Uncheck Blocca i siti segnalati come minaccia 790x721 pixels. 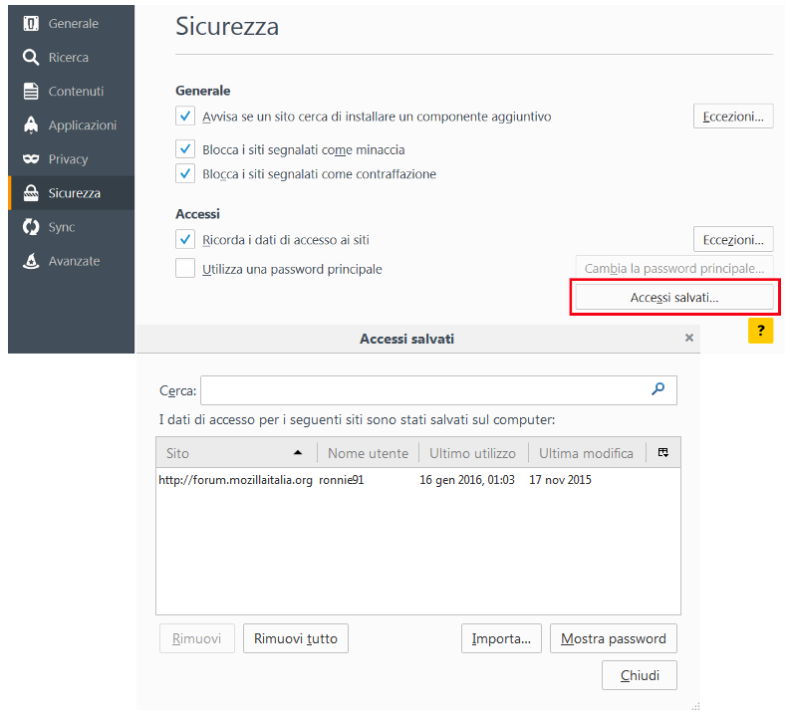185,149
